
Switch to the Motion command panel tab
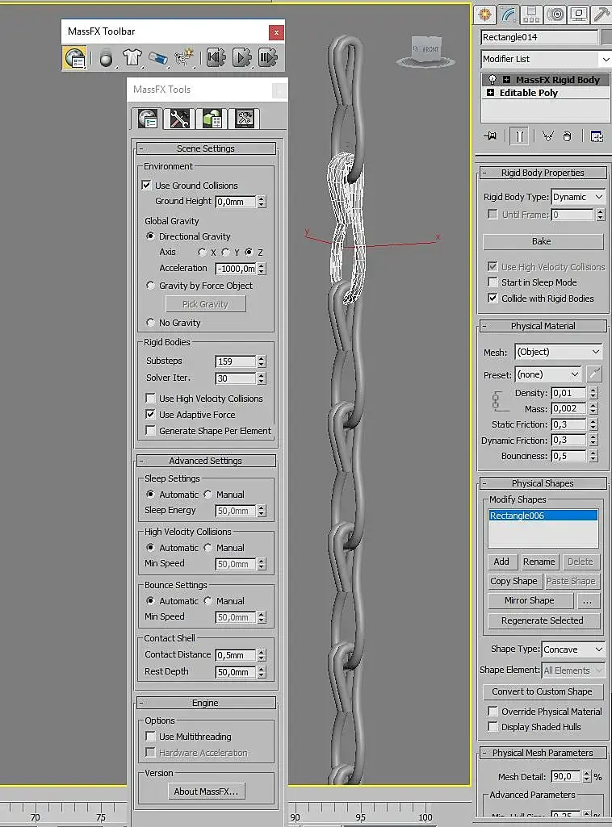point(555,15)
